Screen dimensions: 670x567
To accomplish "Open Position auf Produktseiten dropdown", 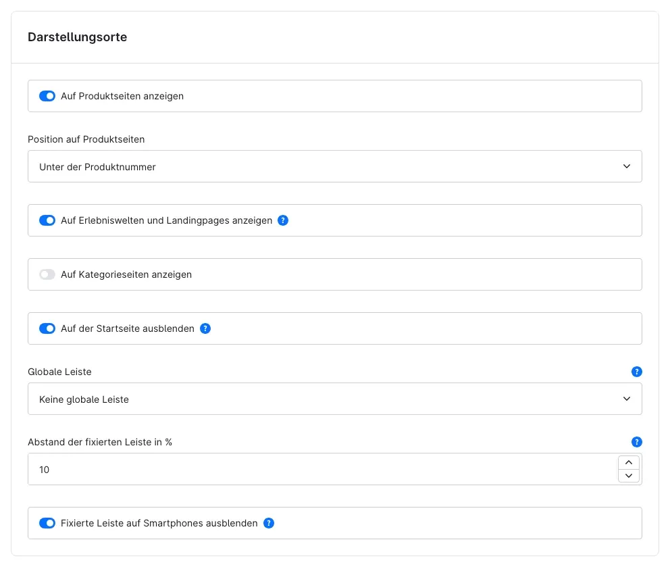I will [x=334, y=166].
